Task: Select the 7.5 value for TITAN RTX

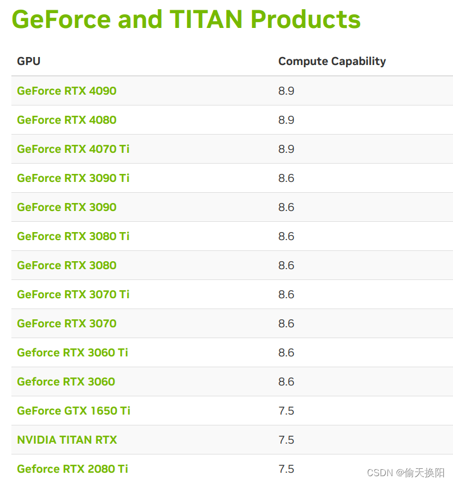Action: pyautogui.click(x=286, y=440)
